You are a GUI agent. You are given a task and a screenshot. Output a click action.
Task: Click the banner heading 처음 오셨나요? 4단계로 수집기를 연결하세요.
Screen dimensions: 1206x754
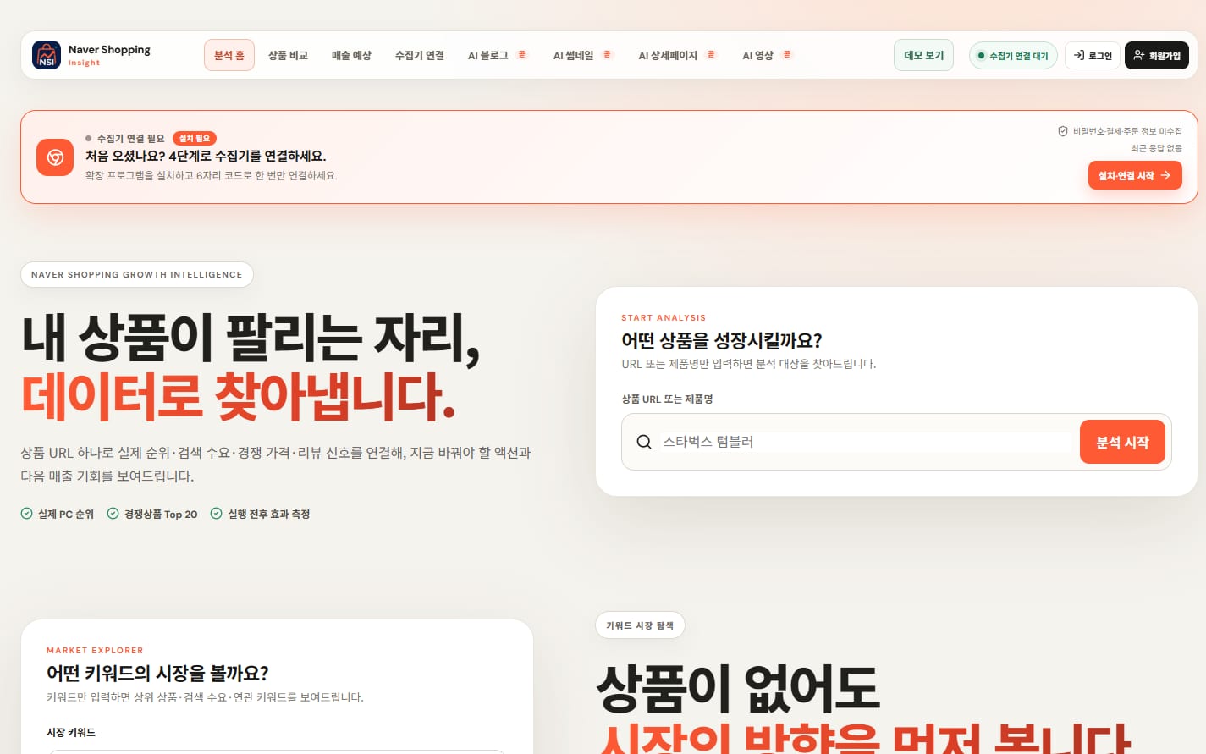click(x=206, y=156)
